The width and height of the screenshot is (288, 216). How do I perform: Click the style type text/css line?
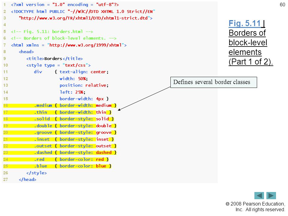(x=58, y=65)
